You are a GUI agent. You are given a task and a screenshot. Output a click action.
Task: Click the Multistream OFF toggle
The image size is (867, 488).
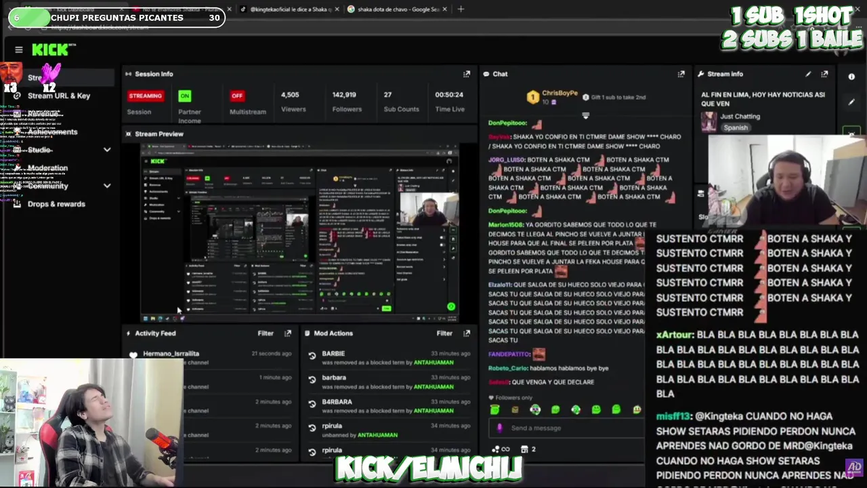tap(236, 96)
